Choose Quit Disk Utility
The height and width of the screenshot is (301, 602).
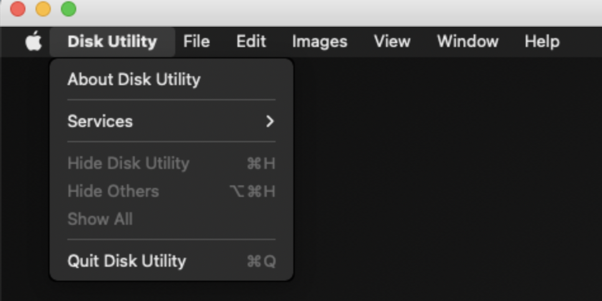point(126,261)
